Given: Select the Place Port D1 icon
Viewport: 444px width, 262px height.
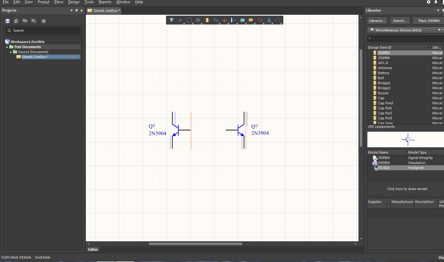Looking at the screenshot, I should pos(251,20).
